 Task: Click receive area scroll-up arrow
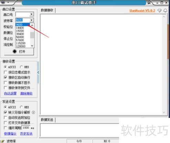point(164,17)
